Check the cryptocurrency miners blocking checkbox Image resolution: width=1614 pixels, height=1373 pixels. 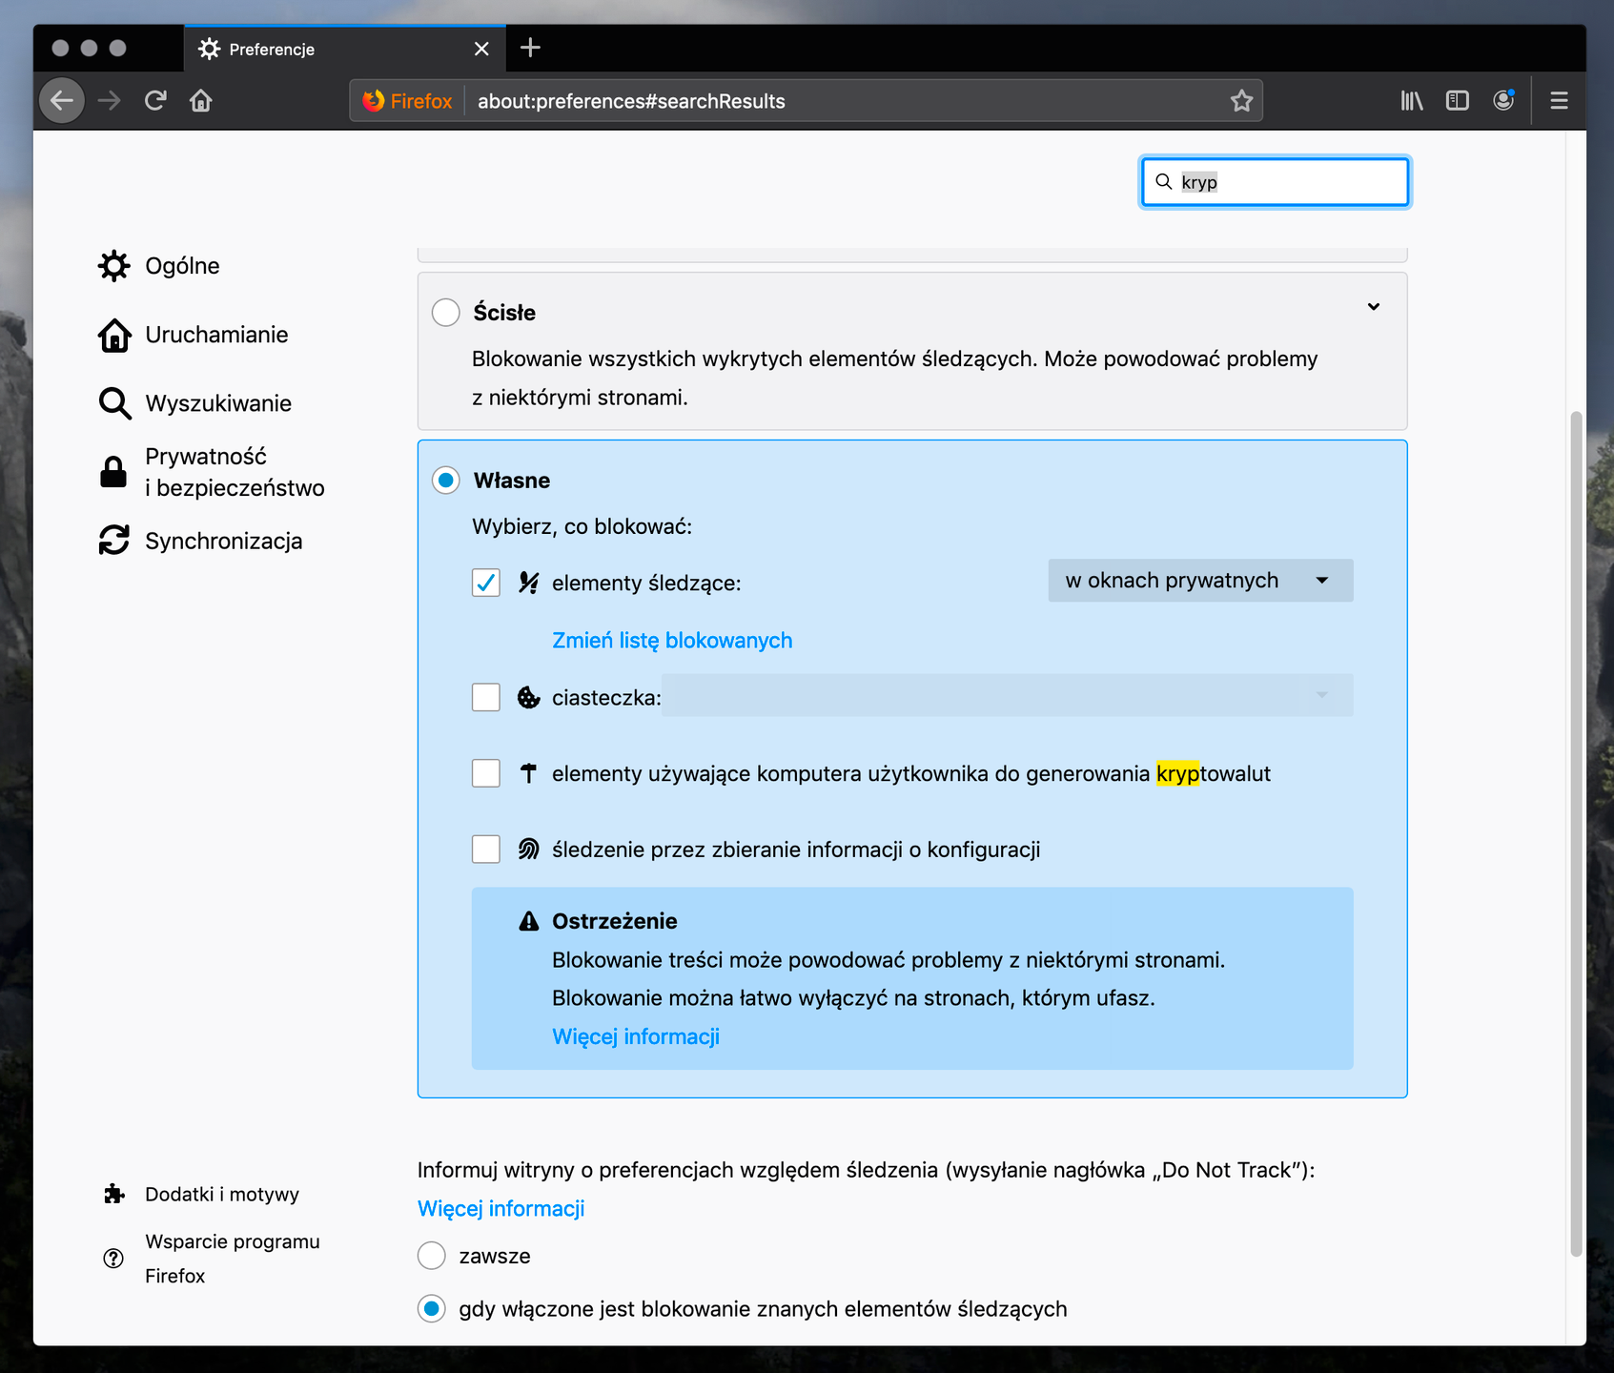click(486, 773)
